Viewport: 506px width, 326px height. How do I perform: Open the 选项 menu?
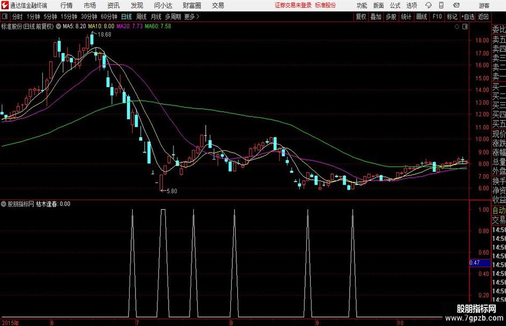pos(412,5)
